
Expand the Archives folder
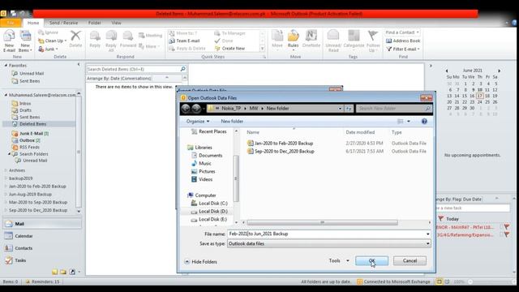point(6,170)
